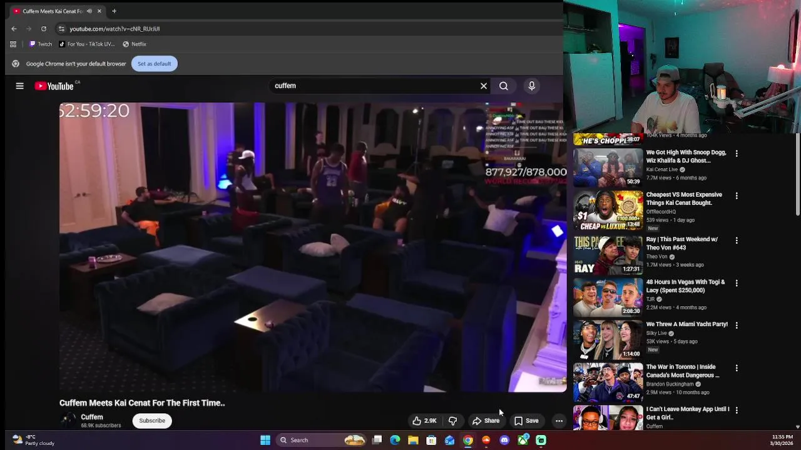
Task: Open The War in Toronto thumbnail
Action: (x=608, y=382)
